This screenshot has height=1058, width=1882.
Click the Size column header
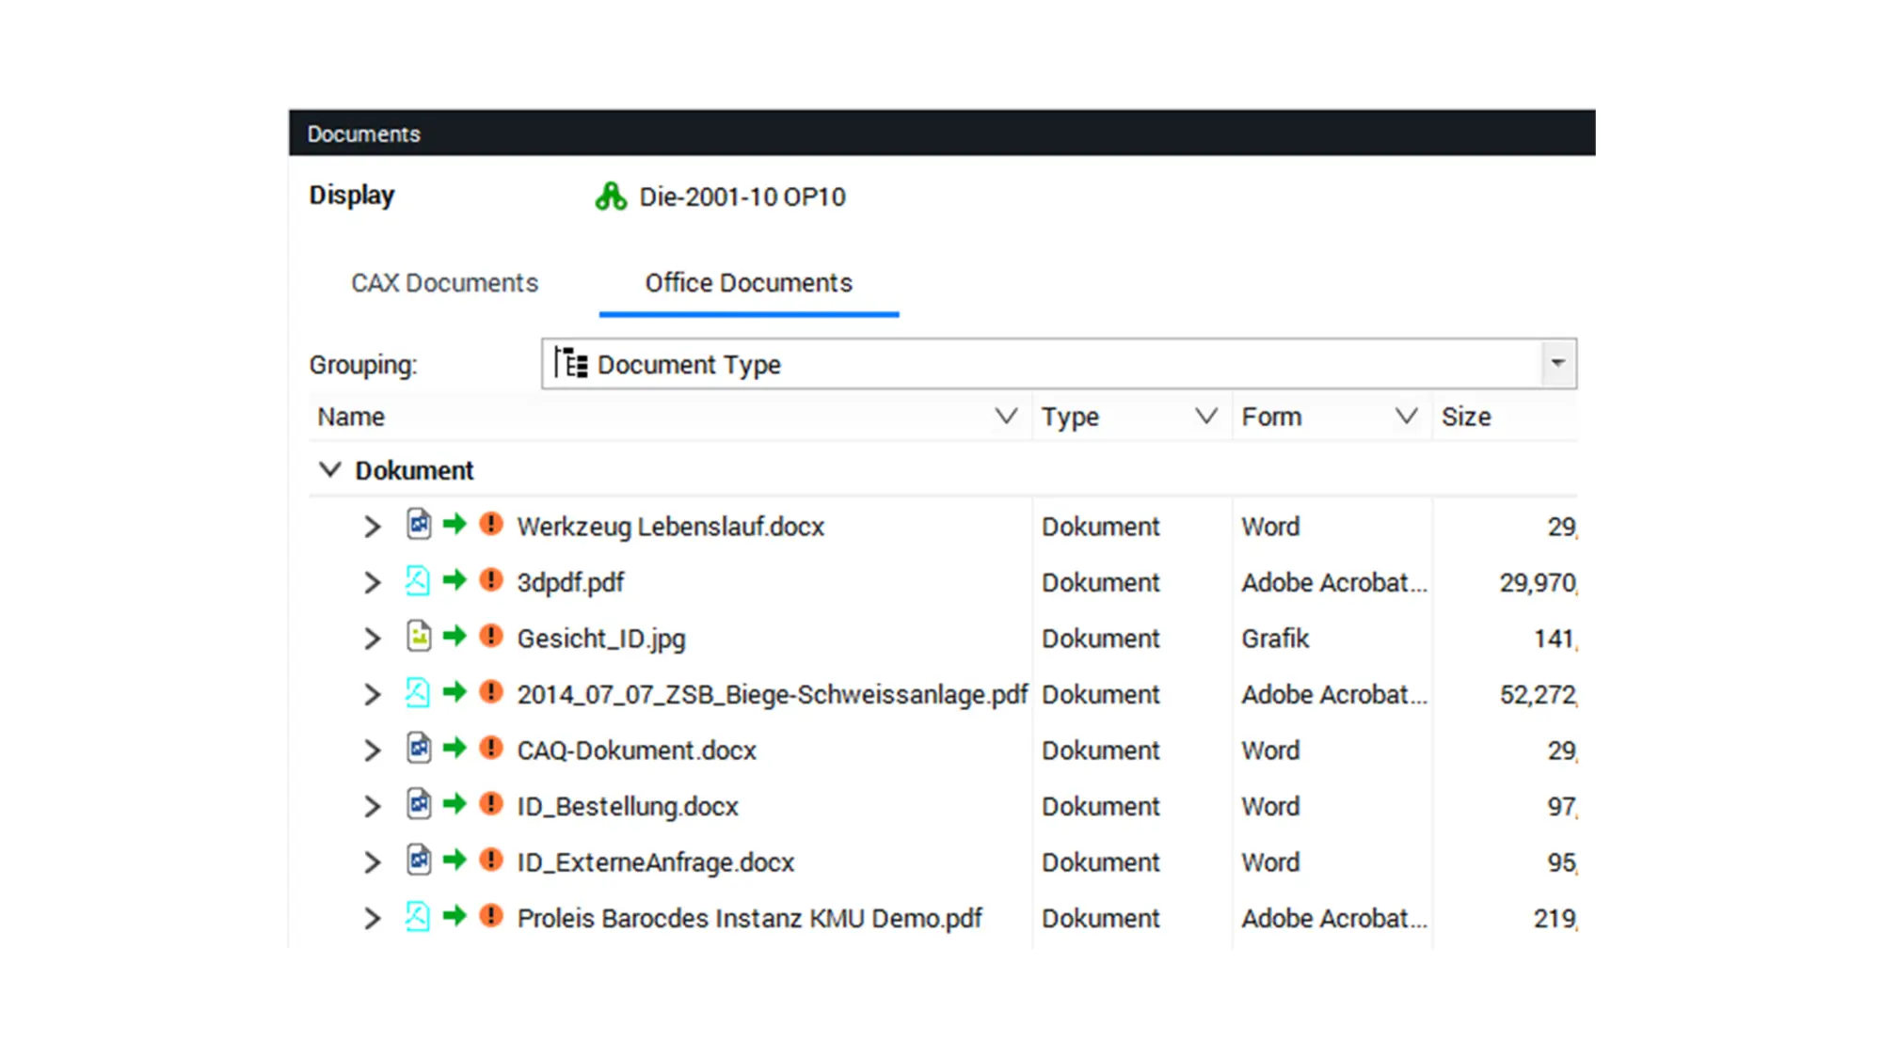click(1506, 417)
